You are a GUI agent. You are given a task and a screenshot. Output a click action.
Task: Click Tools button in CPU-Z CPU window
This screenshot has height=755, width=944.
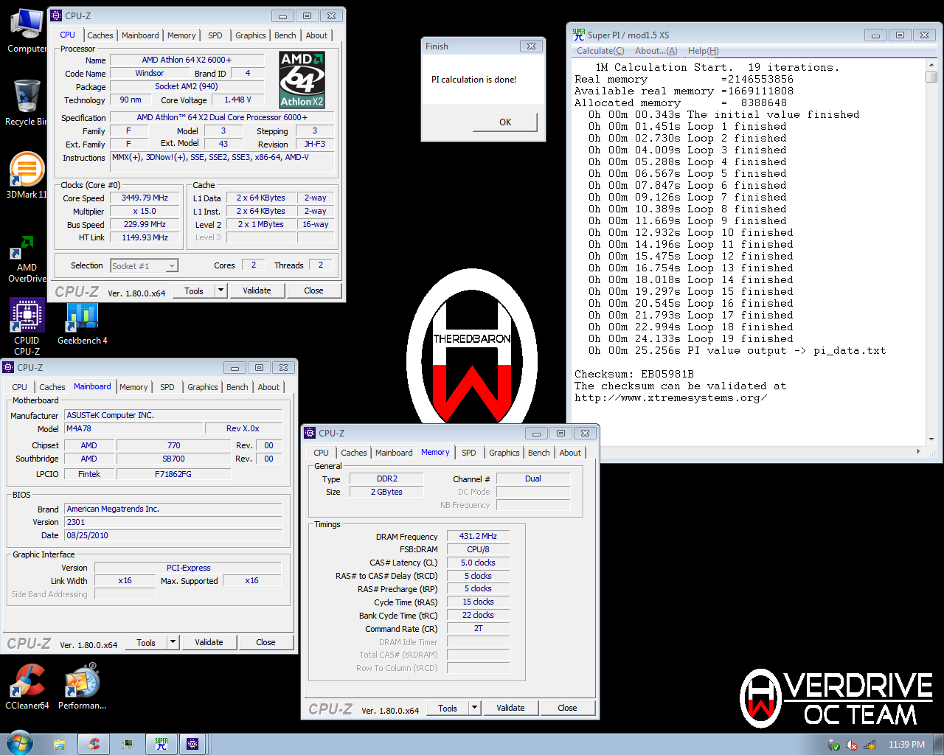pyautogui.click(x=194, y=290)
